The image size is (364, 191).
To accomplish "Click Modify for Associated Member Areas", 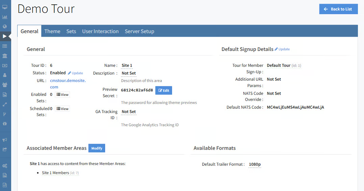I will (97, 148).
